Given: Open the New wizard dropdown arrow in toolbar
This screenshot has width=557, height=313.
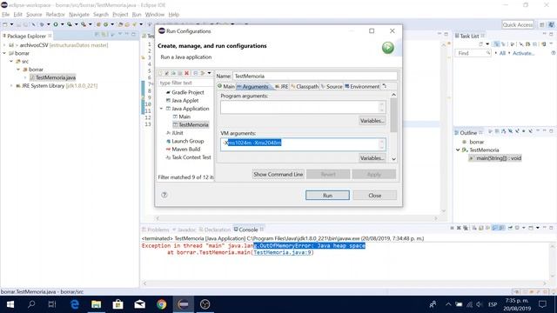Looking at the screenshot, I should 11,24.
